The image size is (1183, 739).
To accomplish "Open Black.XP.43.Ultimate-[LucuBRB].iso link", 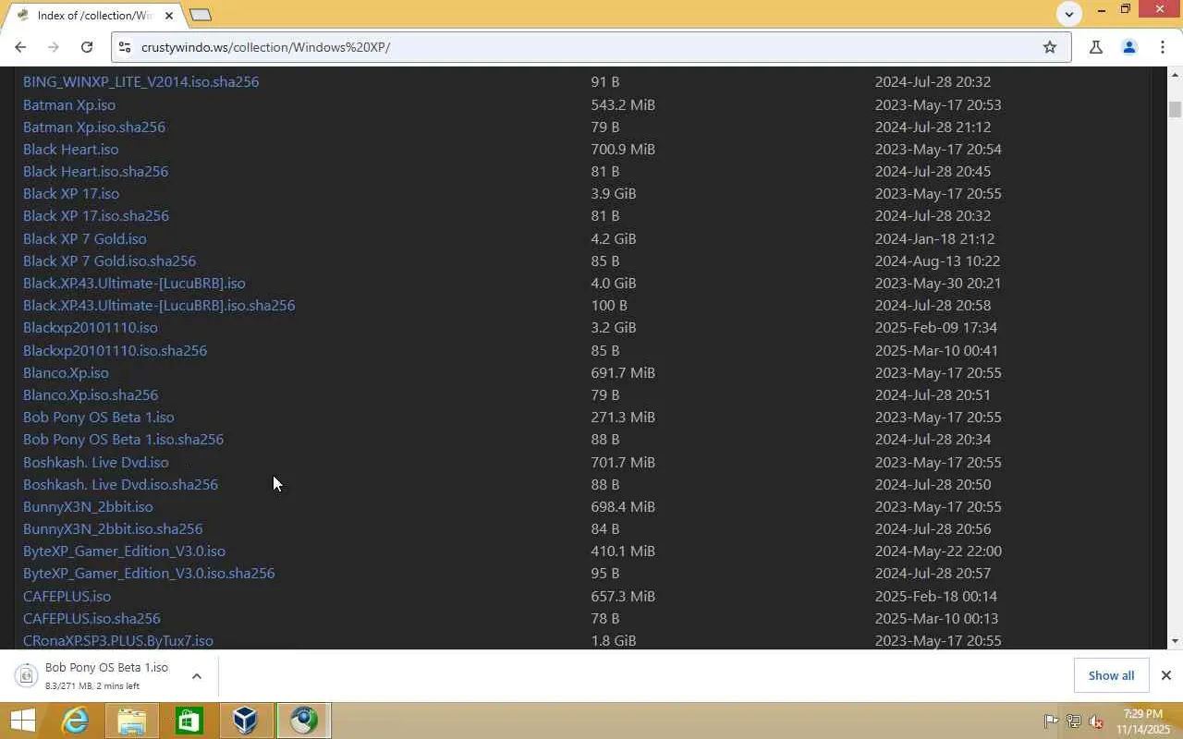I will pos(134,283).
